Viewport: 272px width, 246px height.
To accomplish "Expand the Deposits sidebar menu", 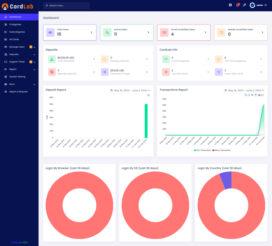I will (x=19, y=54).
